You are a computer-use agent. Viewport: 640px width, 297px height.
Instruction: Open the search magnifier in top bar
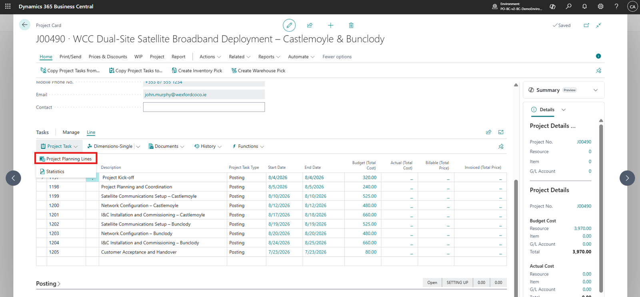[568, 6]
